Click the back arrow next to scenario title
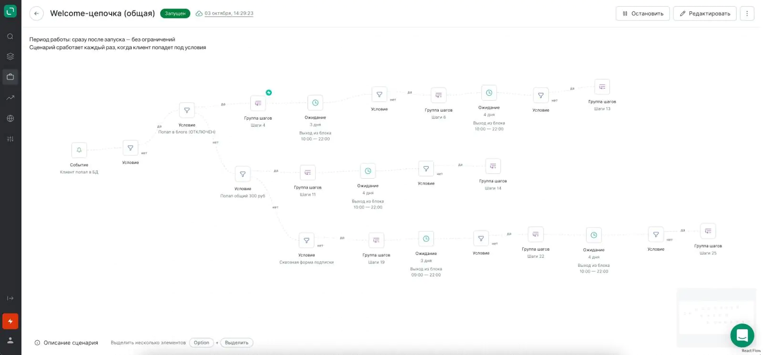The height and width of the screenshot is (355, 763). pos(37,13)
